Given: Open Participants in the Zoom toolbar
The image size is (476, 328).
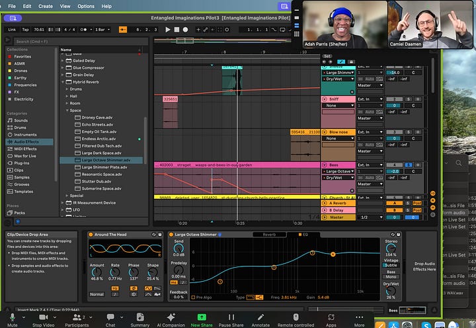Looking at the screenshot, I should pyautogui.click(x=77, y=320).
